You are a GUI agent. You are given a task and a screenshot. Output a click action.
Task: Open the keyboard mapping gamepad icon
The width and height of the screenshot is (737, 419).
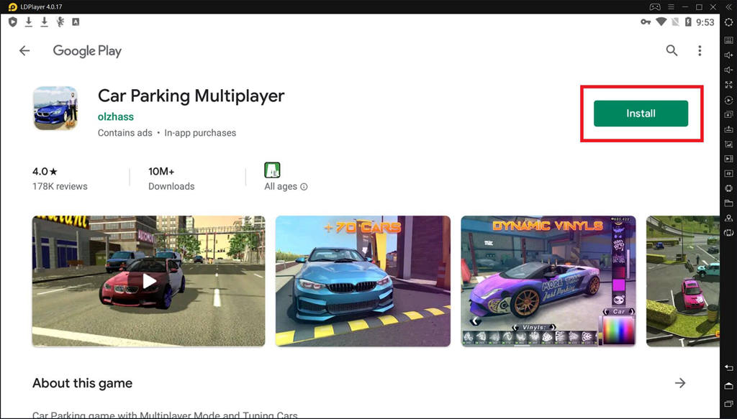click(x=728, y=186)
